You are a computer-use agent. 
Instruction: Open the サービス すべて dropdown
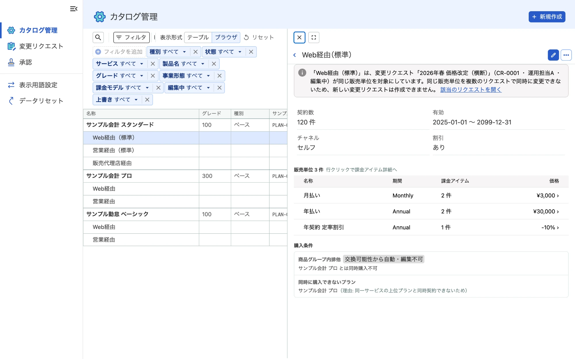(120, 64)
